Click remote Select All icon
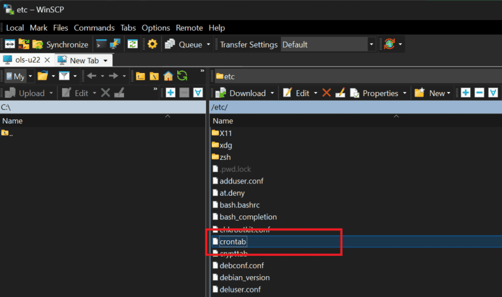502x297 pixels. coord(493,93)
